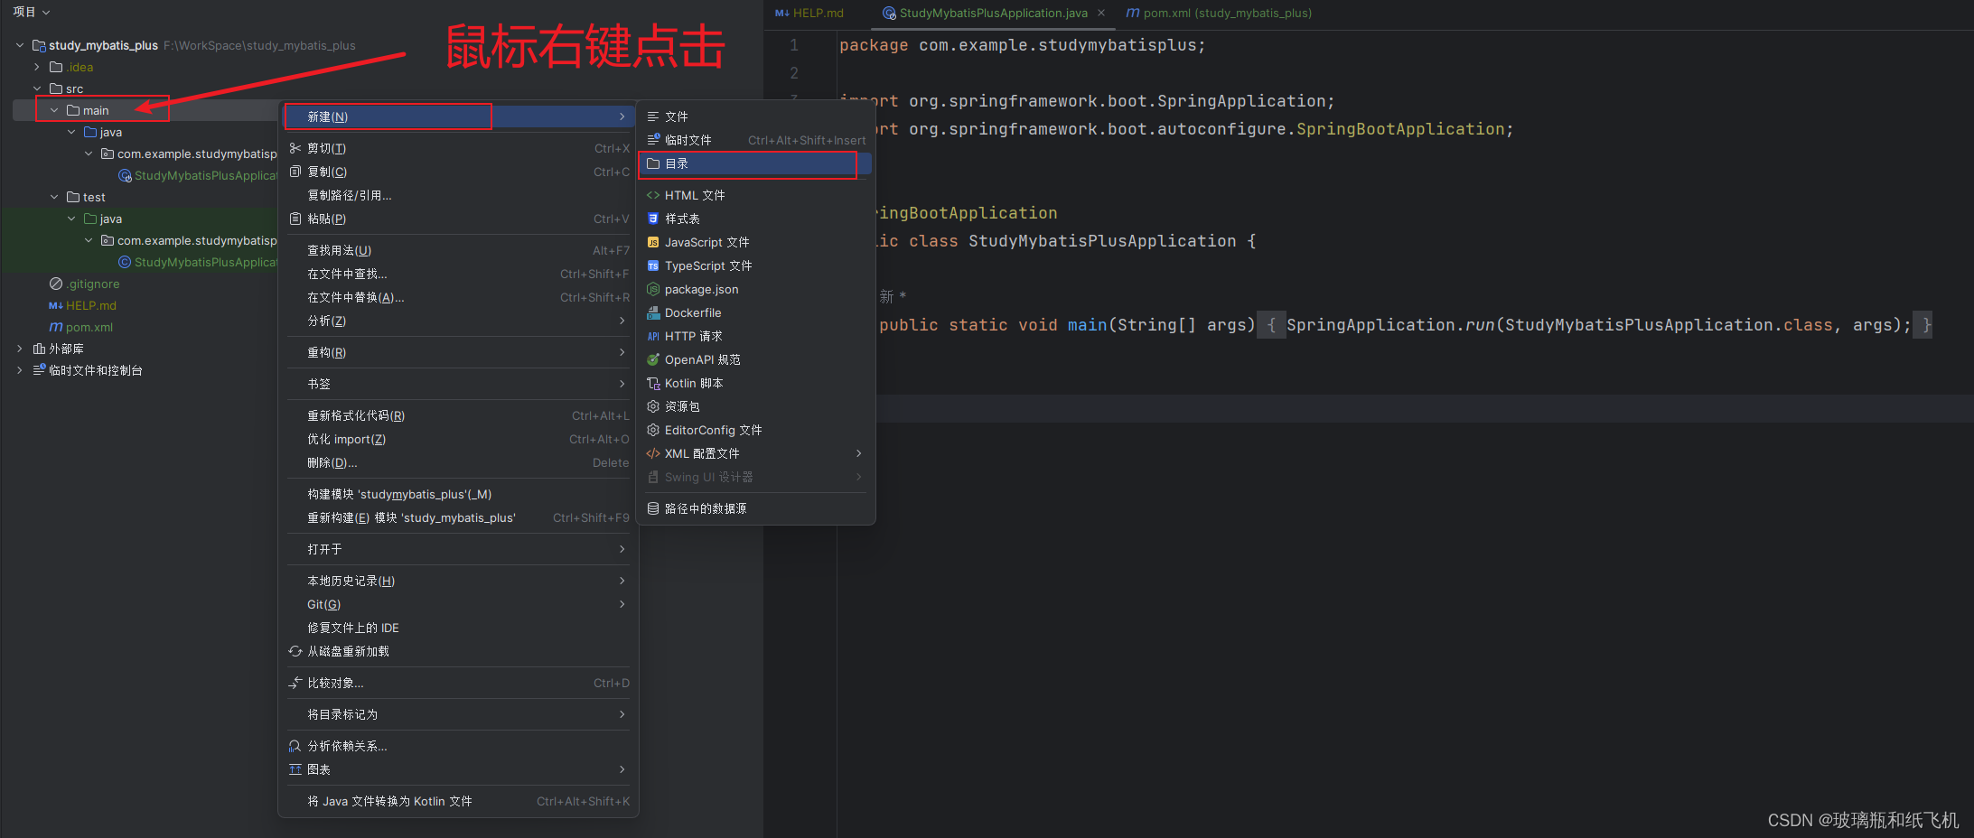Click the file icon beside 文件
The image size is (1974, 838).
tap(653, 116)
